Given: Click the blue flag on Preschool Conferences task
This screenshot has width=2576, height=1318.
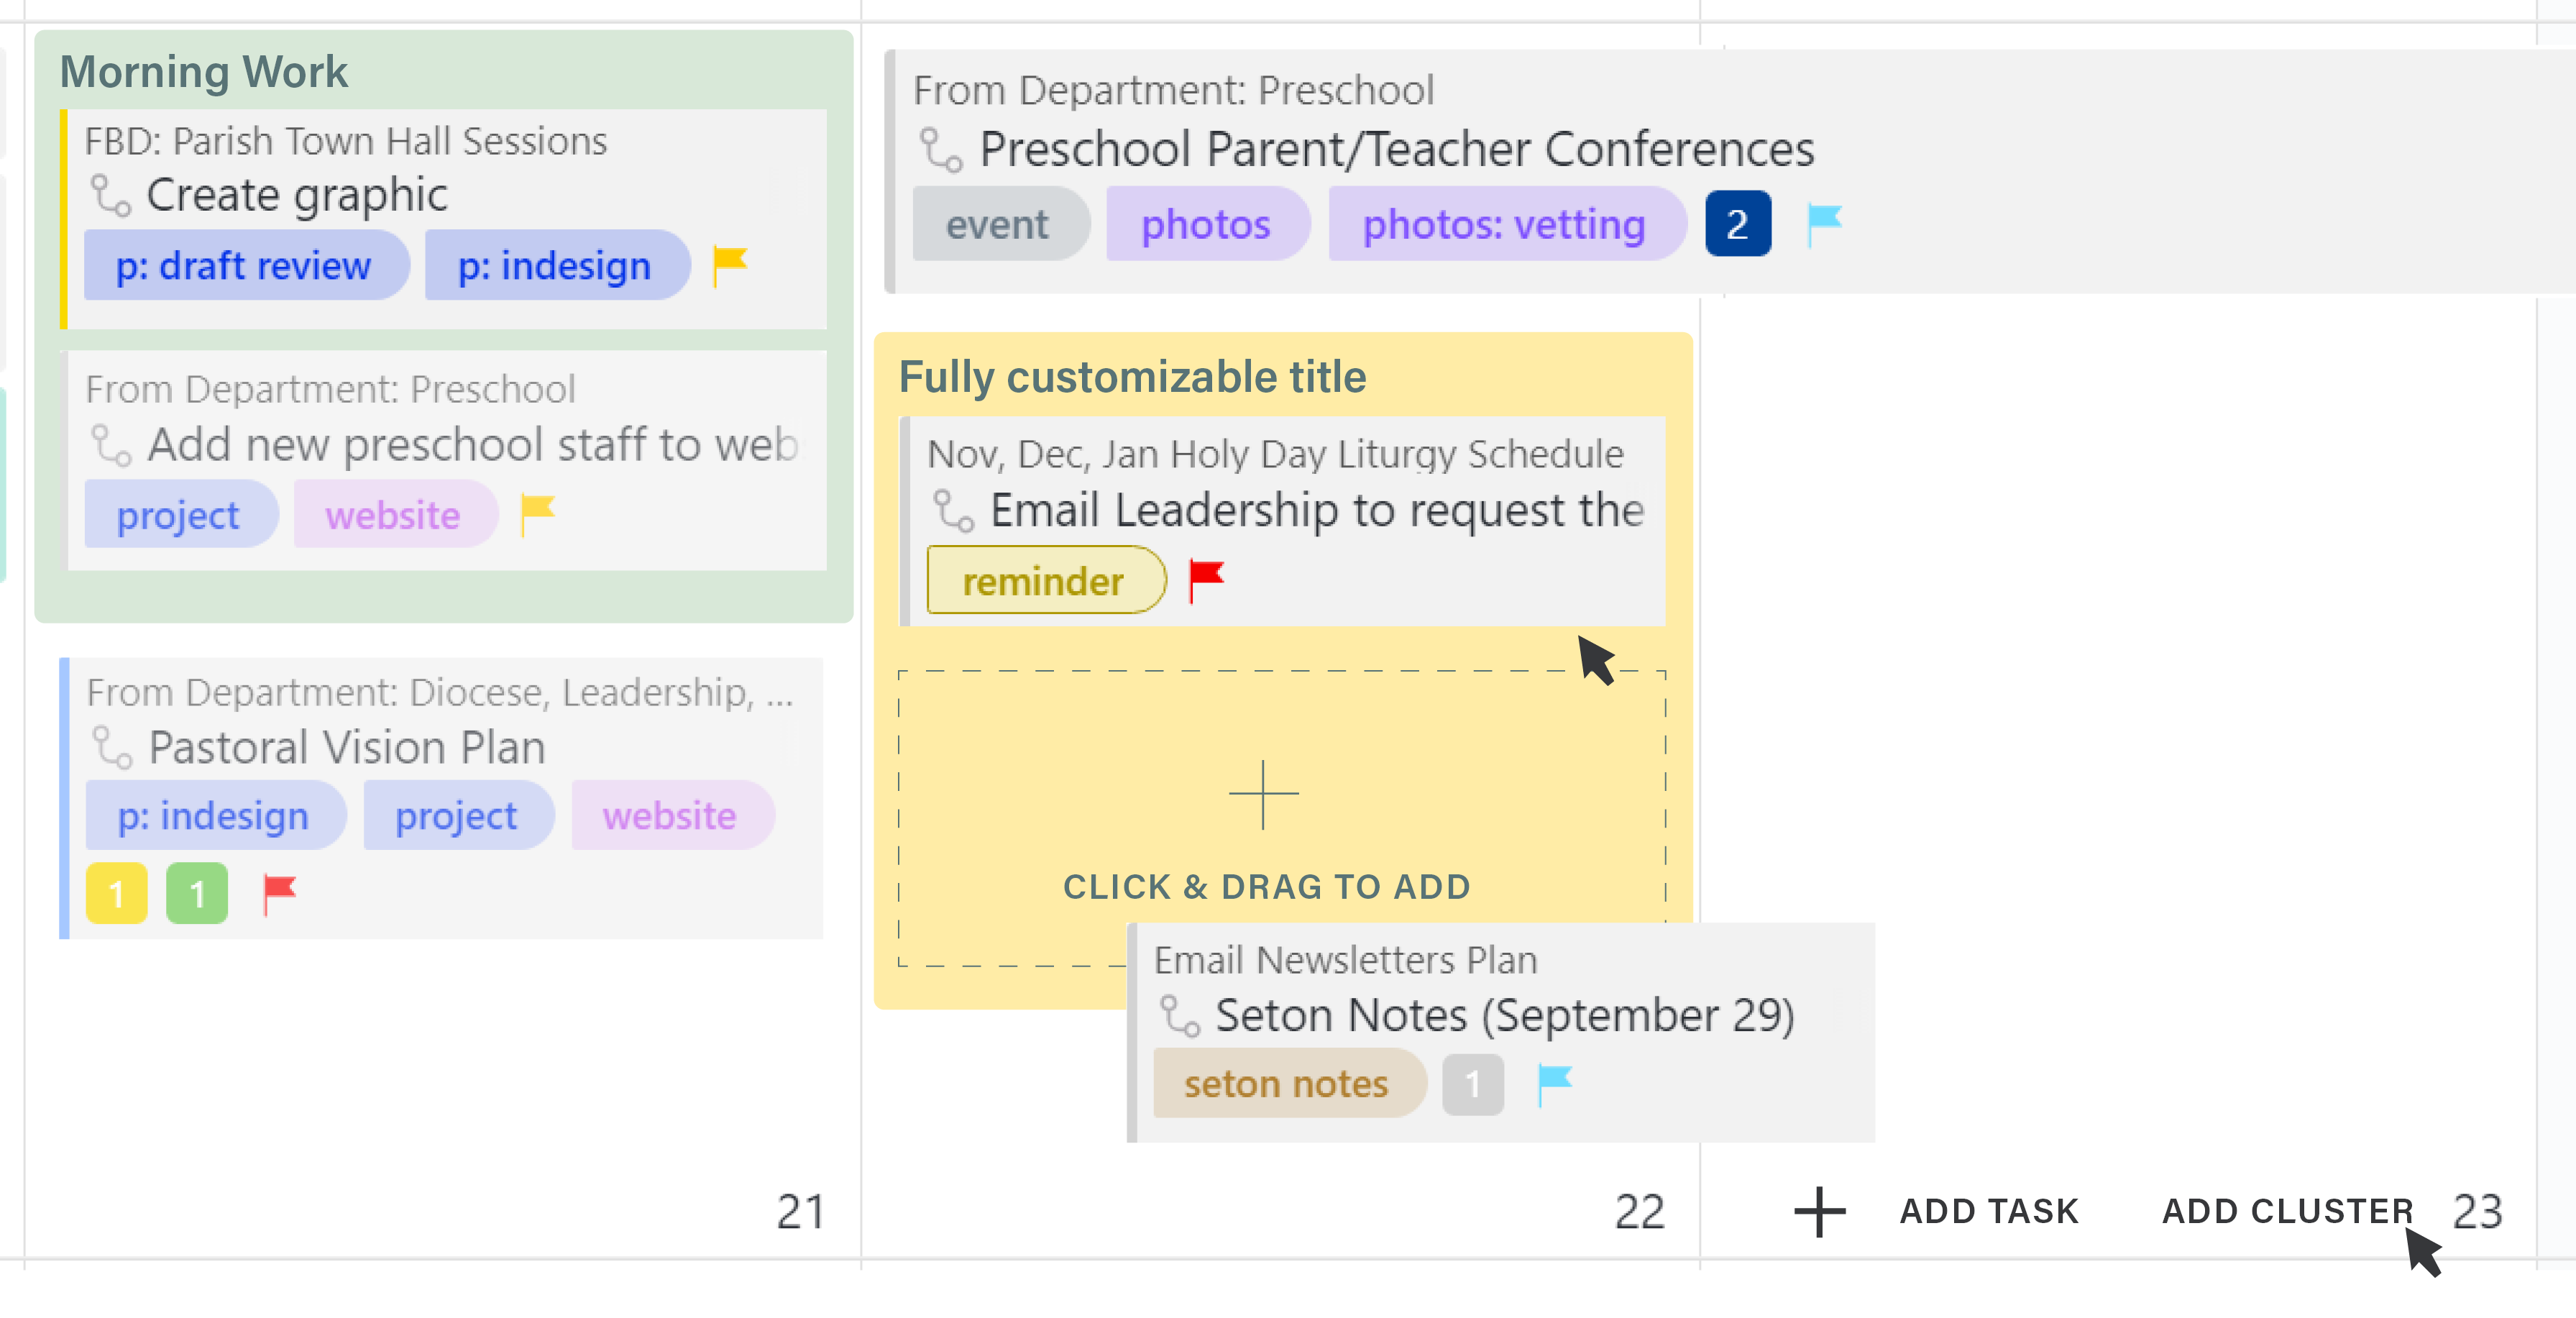Looking at the screenshot, I should coord(1824,224).
